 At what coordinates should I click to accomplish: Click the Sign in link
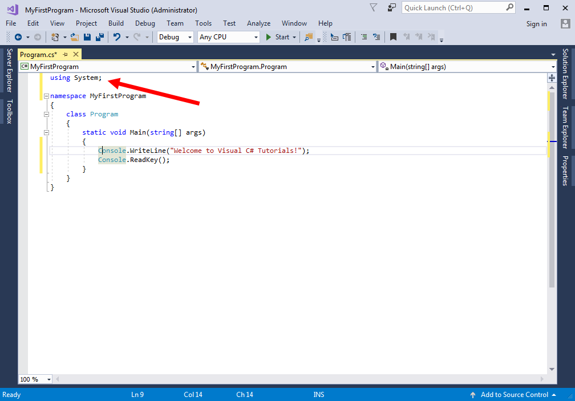point(536,24)
